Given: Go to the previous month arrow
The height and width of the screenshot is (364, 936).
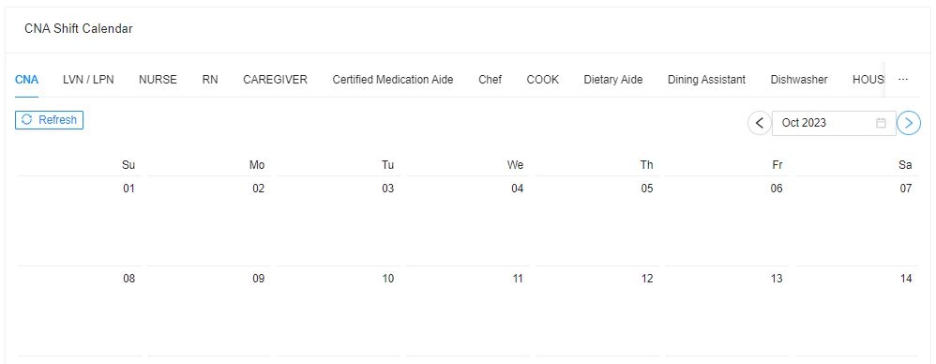Looking at the screenshot, I should (x=760, y=123).
